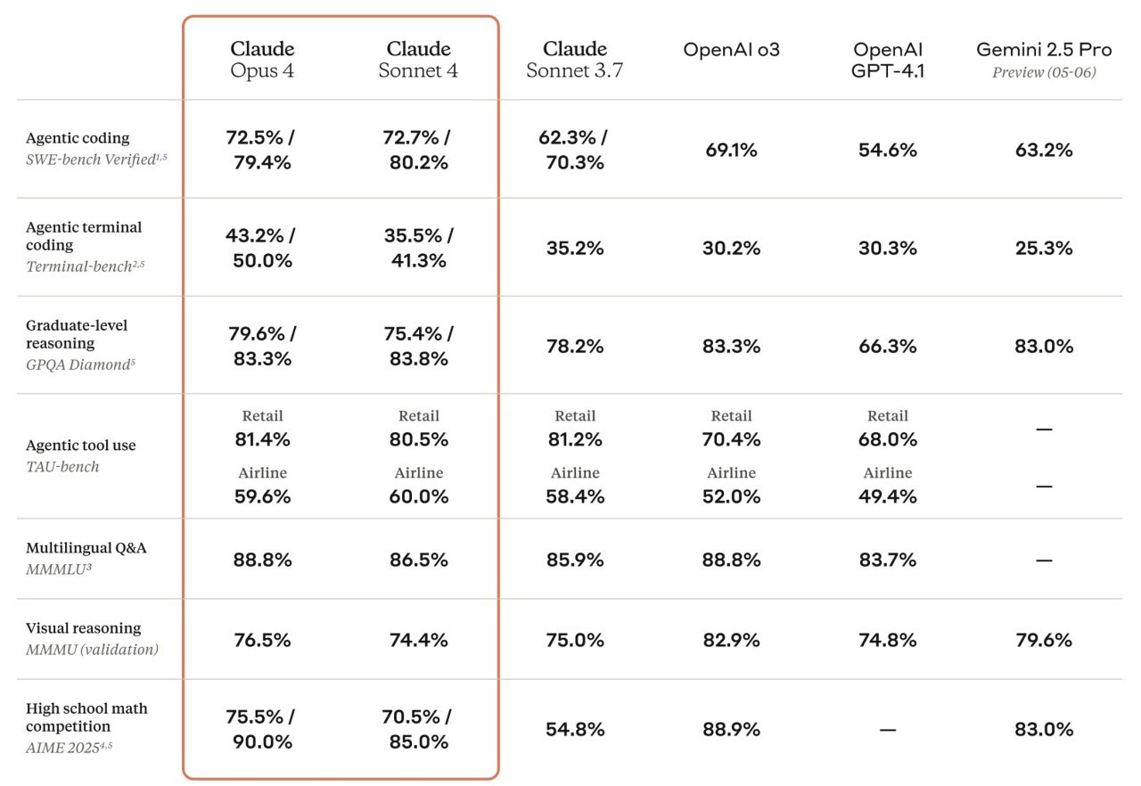Image resolution: width=1141 pixels, height=786 pixels.
Task: Click Claude Opus 4's 81.4% Retail score
Action: coord(262,439)
